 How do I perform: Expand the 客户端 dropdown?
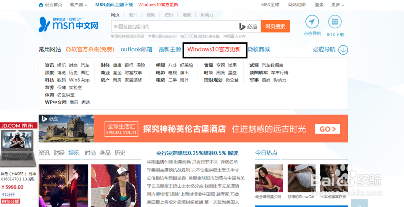point(78,4)
